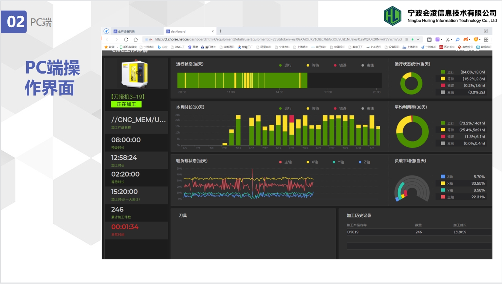Viewport: 502px width, 284px height.
Task: Click yellow 等待 swatch in 平均利用率(30天)
Action: pyautogui.click(x=443, y=130)
